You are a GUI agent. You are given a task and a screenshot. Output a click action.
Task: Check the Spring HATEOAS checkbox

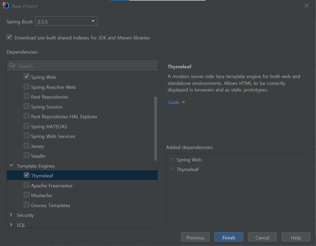click(27, 126)
